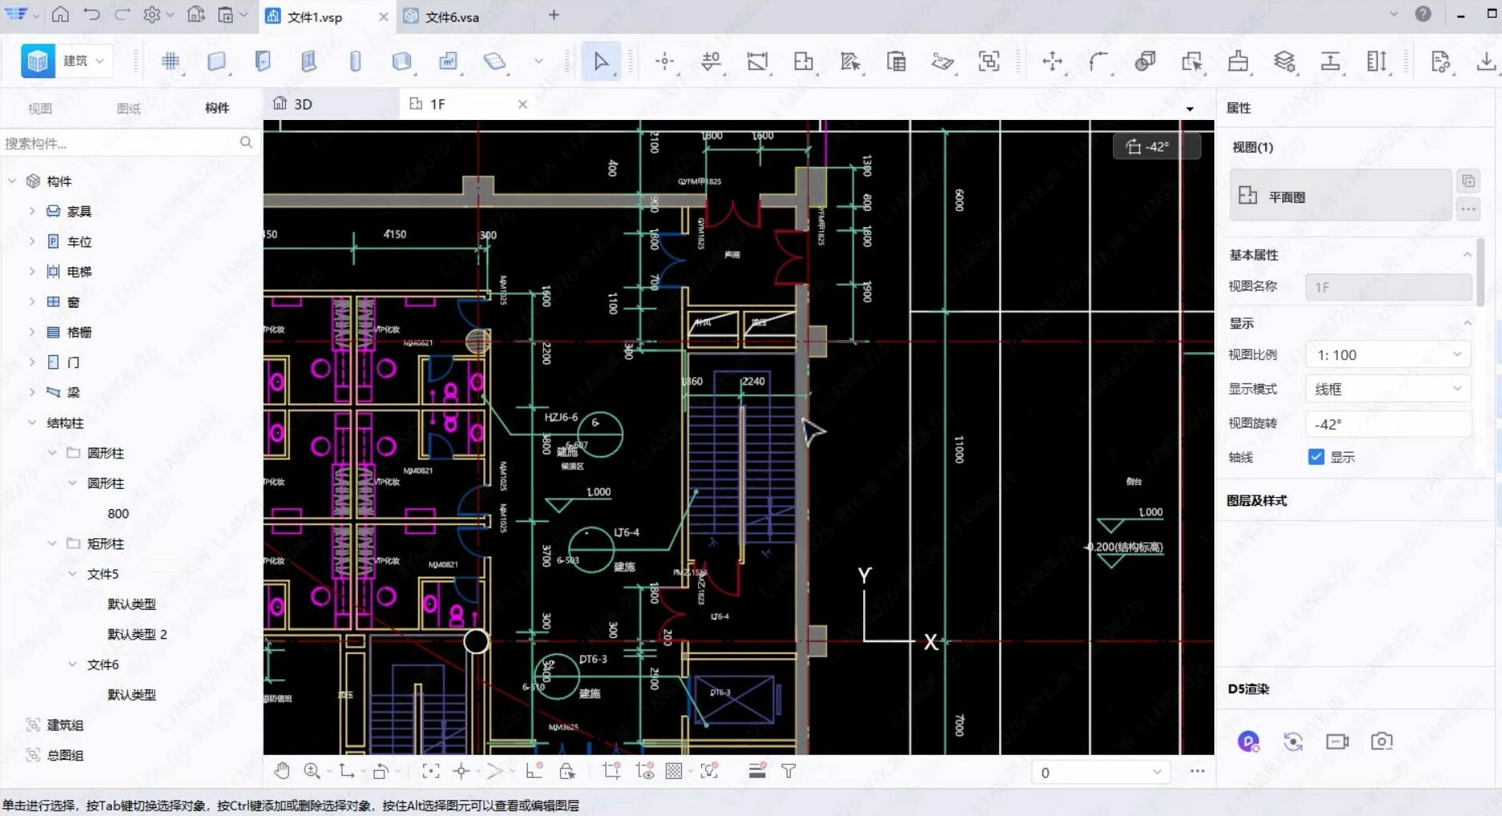Expand the 家具 tree node
The height and width of the screenshot is (816, 1502).
click(32, 211)
